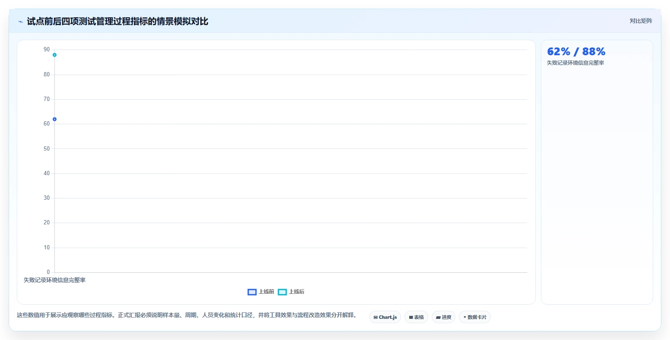
Task: Select the blue data point at 62
Action: pos(54,119)
